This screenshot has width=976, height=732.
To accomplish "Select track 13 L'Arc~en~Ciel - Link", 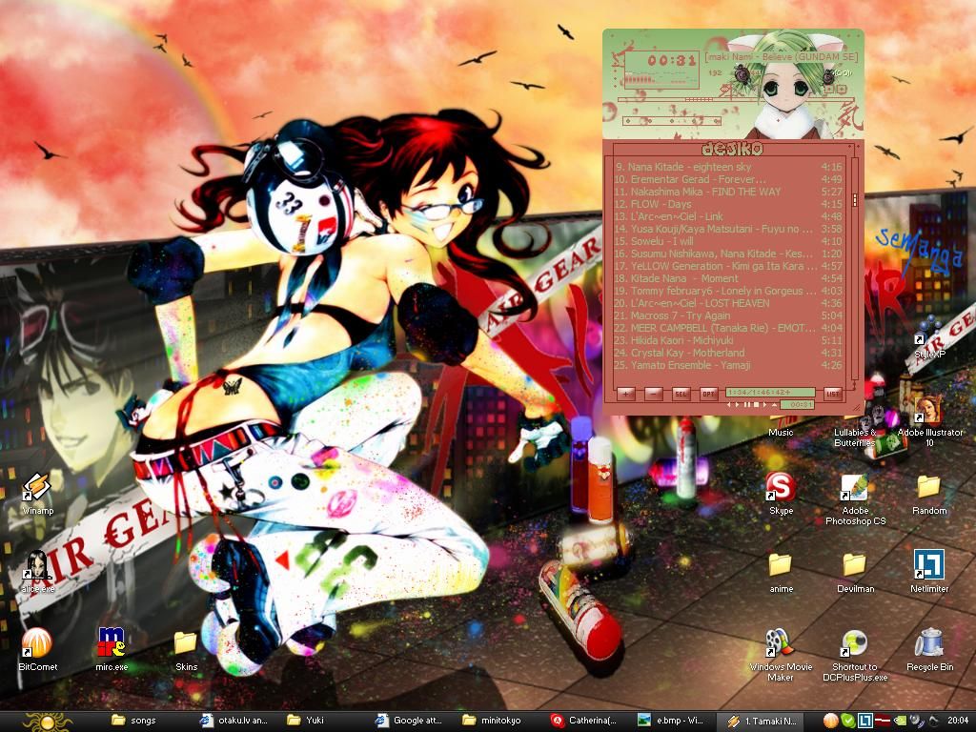I will pyautogui.click(x=728, y=216).
